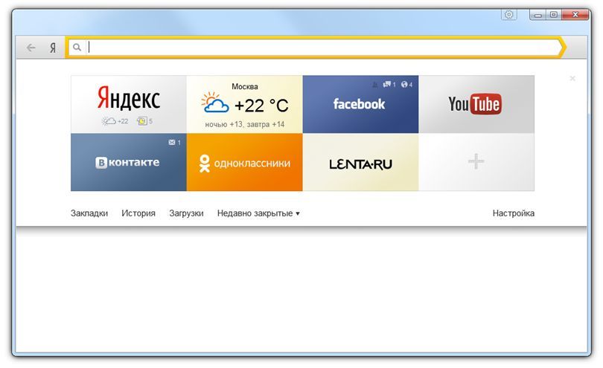Open the LENTA.RU tile
Image resolution: width=603 pixels, height=368 pixels.
(360, 162)
